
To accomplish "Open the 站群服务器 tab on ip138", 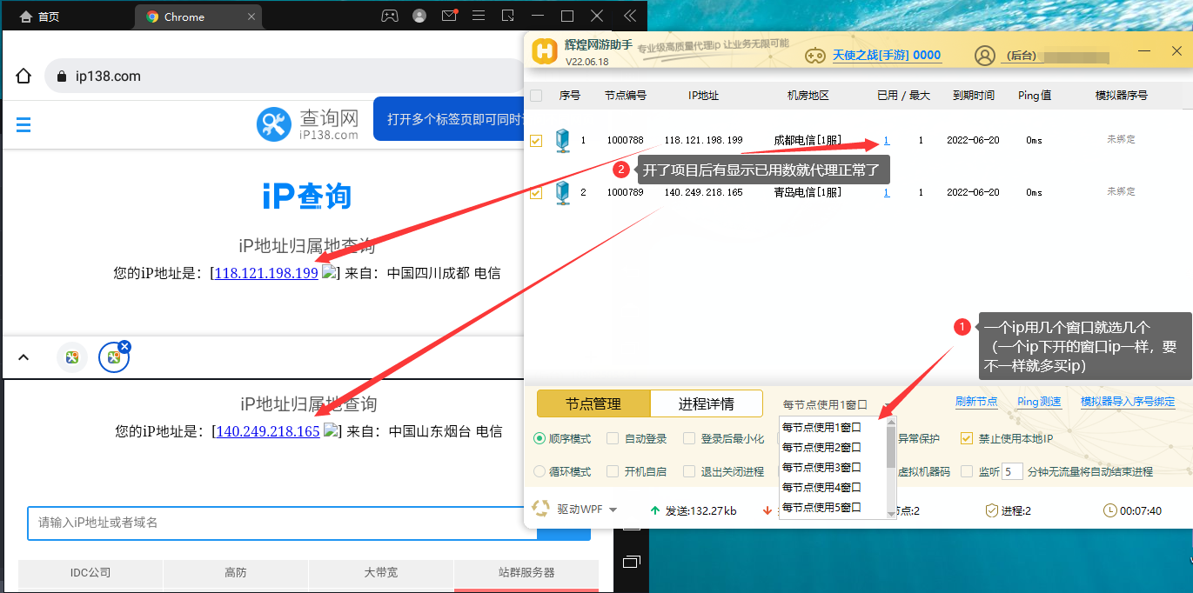I will pyautogui.click(x=526, y=572).
